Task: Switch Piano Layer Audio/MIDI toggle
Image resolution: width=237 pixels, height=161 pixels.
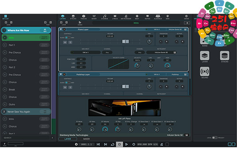Action: point(67,38)
